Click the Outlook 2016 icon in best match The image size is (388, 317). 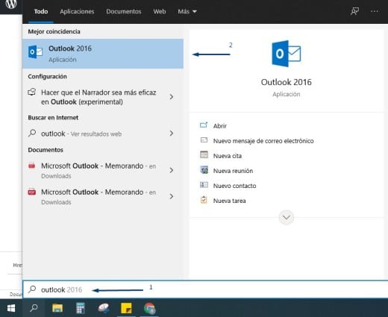pyautogui.click(x=35, y=52)
